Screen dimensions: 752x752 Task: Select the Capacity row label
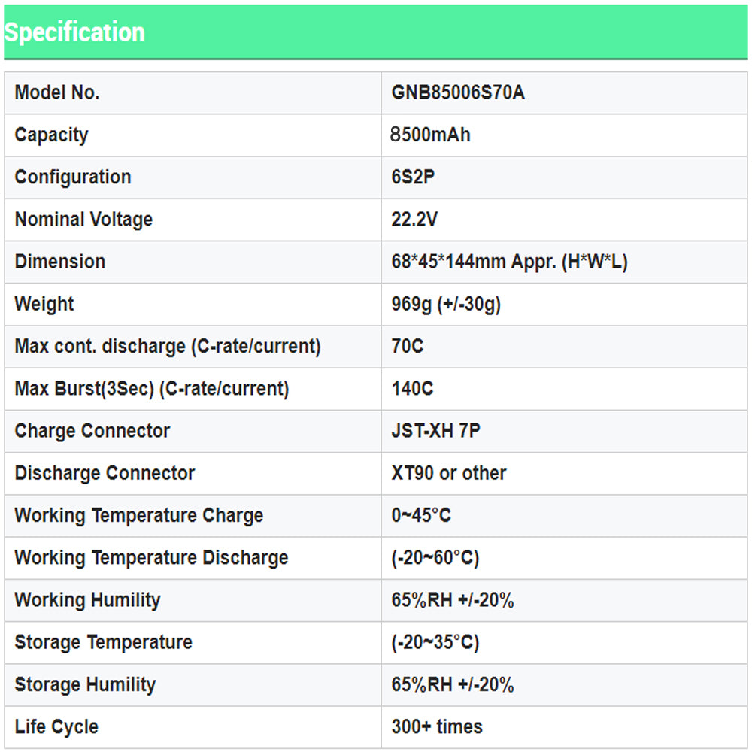tap(52, 135)
